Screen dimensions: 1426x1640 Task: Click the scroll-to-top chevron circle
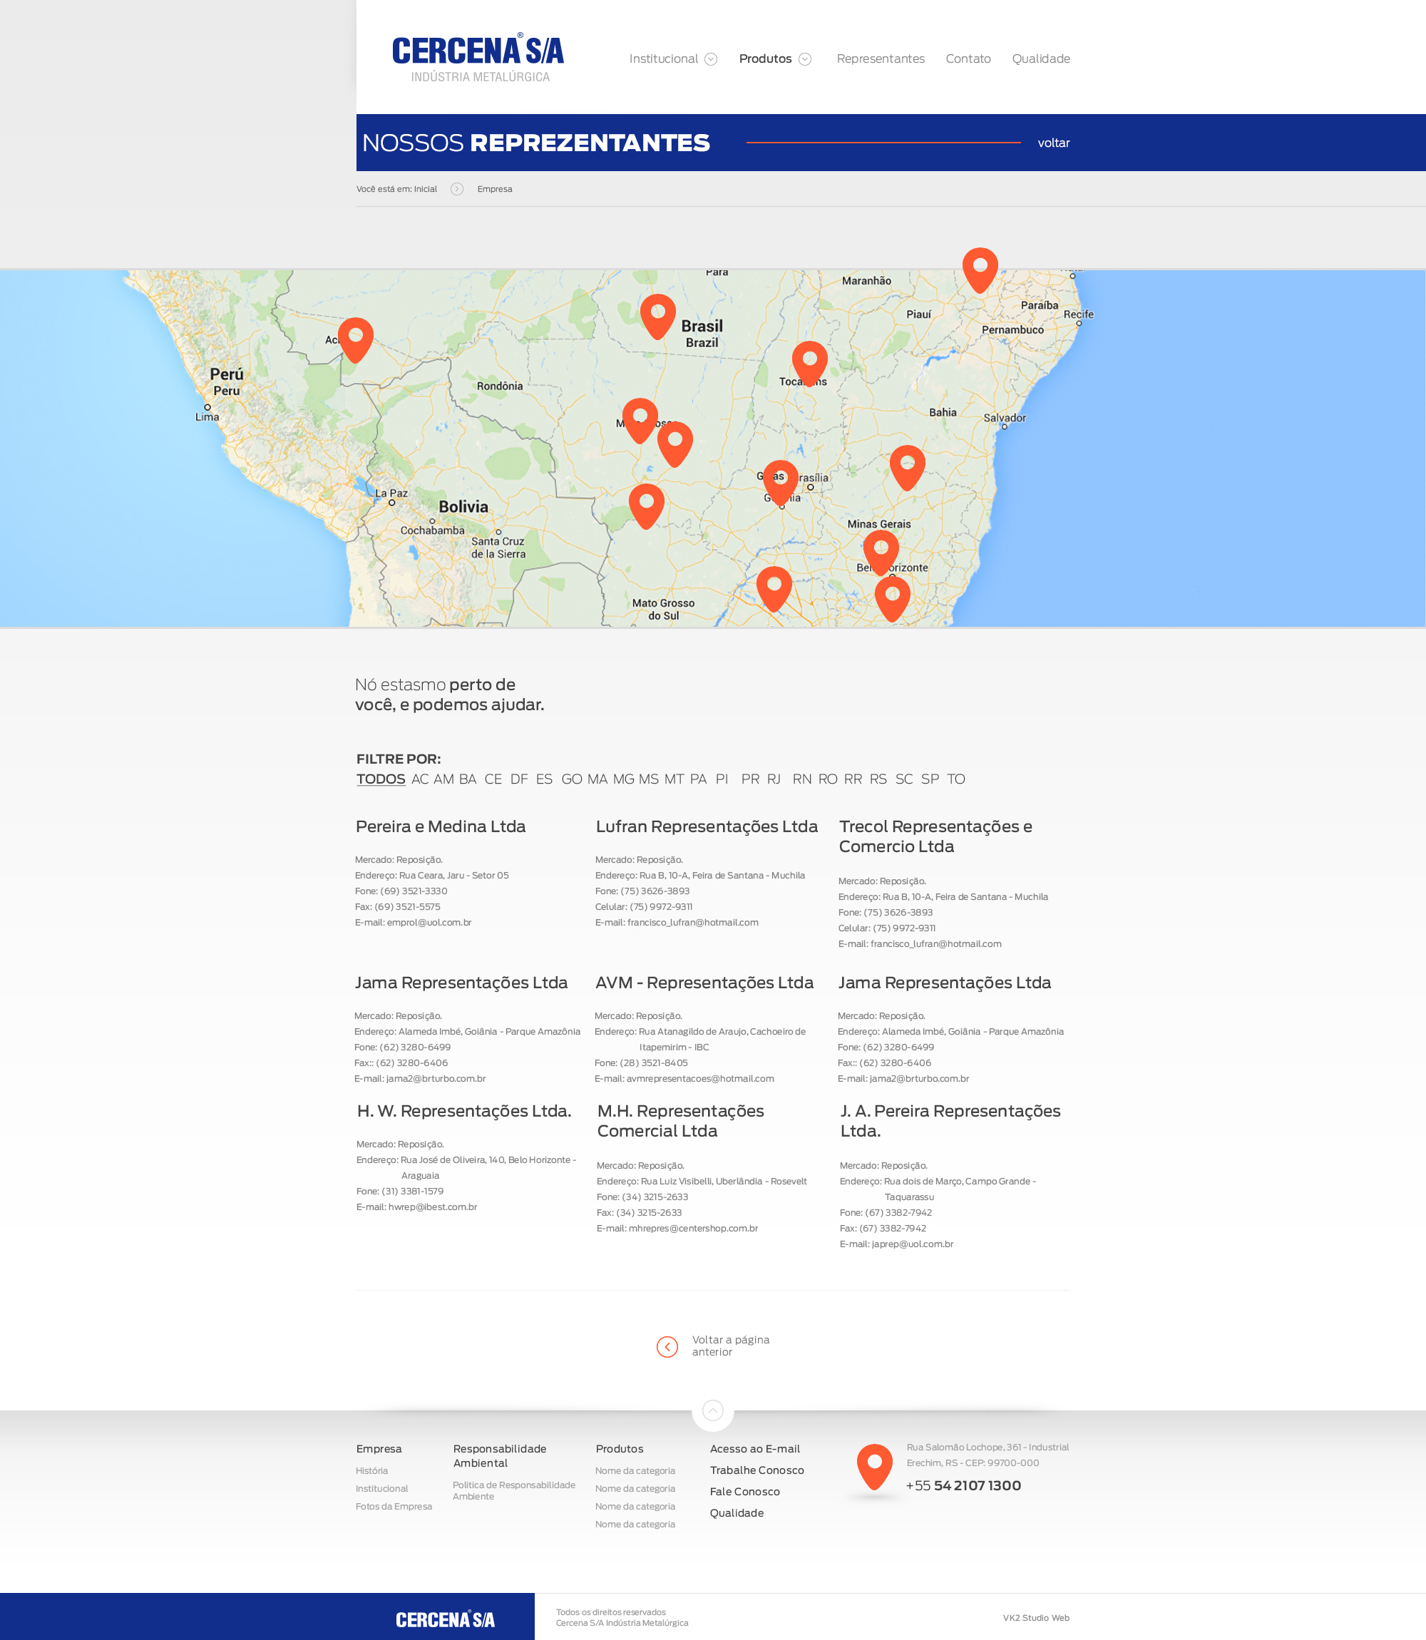tap(713, 1411)
